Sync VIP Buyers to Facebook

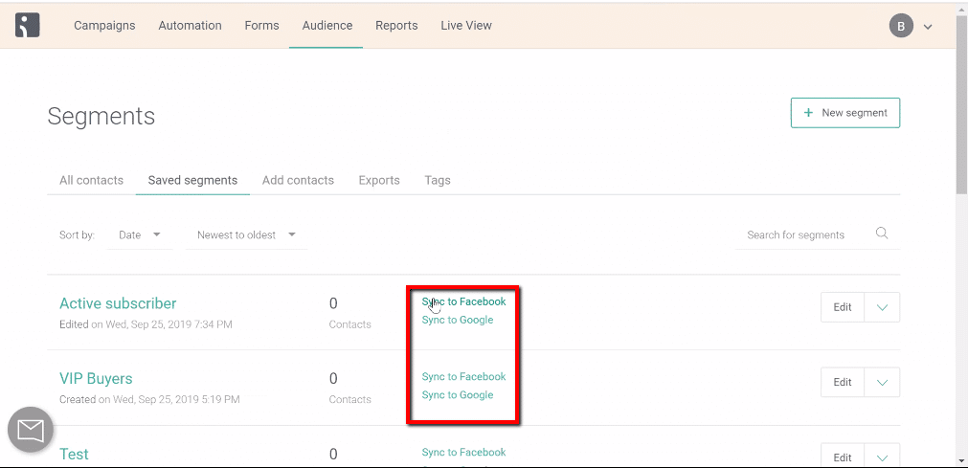463,377
